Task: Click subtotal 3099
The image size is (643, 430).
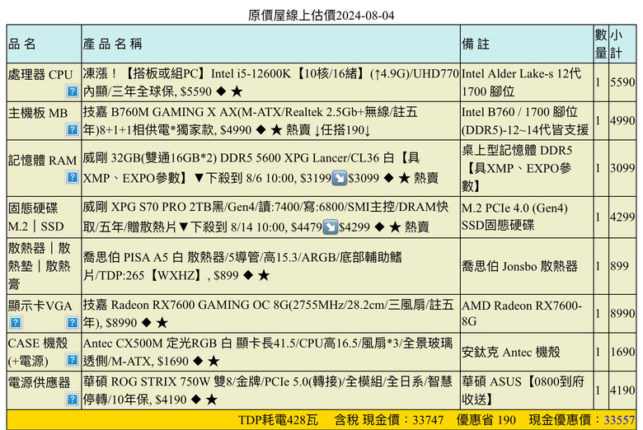Action: (622, 168)
